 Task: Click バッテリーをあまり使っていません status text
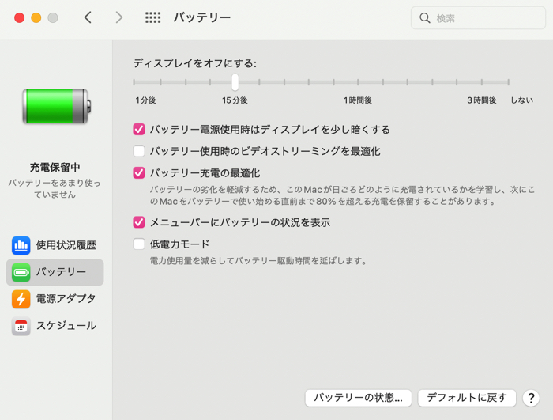click(55, 188)
